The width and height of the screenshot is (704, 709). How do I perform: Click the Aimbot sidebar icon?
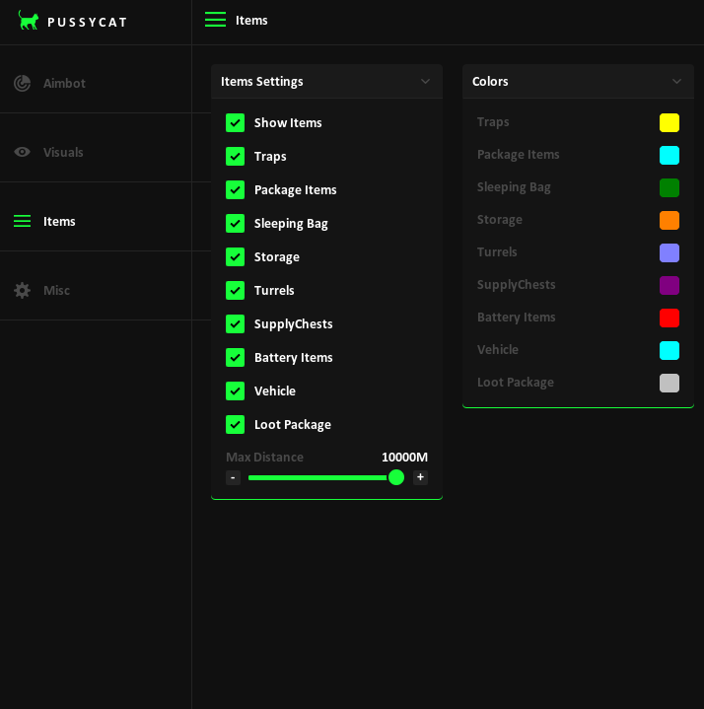coord(22,83)
